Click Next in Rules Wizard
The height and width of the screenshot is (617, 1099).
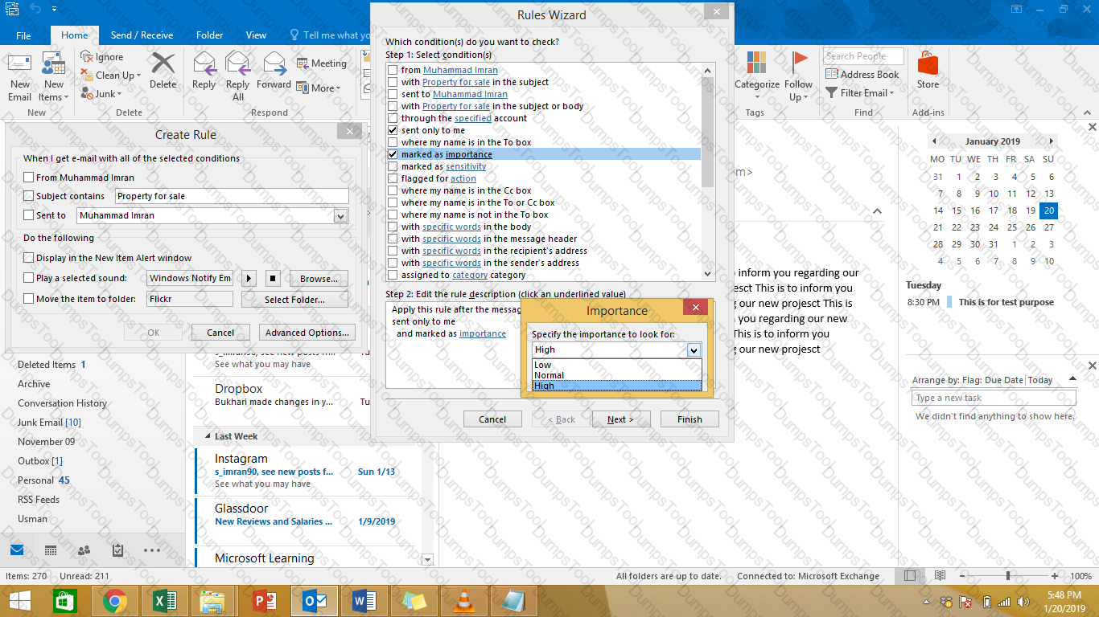[x=621, y=419]
